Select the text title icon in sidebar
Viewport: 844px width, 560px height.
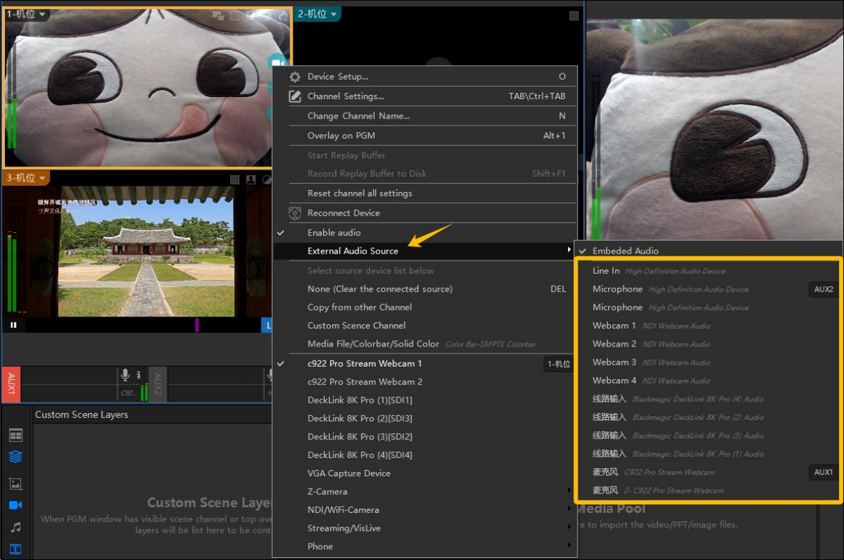point(15,549)
